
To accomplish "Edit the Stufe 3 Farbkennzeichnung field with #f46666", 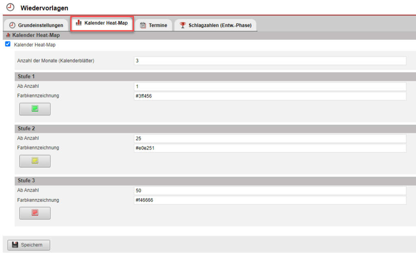I will [x=270, y=200].
